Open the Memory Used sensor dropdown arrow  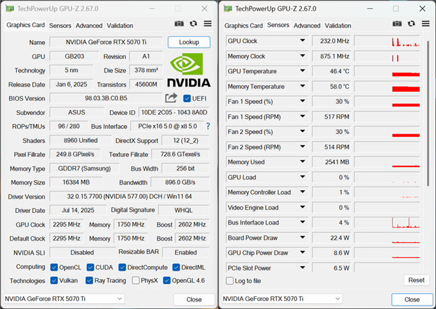point(302,162)
